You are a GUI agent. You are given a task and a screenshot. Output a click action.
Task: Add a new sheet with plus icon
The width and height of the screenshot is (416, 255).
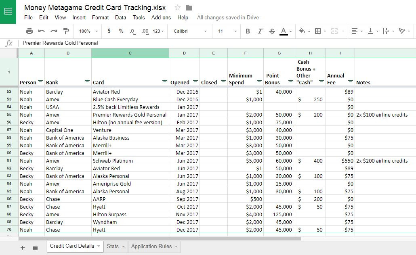point(23,248)
